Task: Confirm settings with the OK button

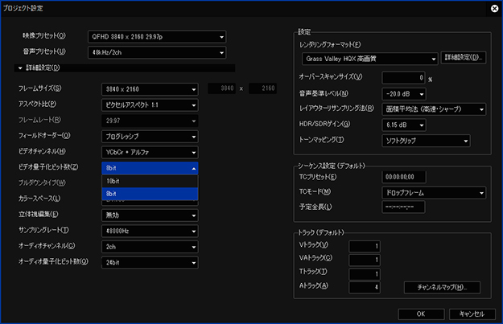Action: [421, 314]
